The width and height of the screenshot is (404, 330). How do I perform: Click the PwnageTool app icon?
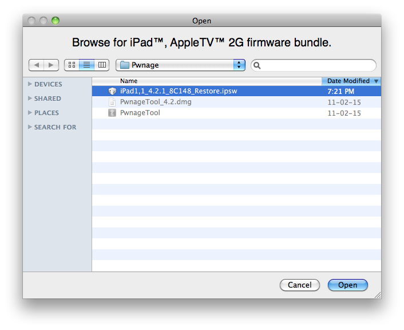click(112, 113)
